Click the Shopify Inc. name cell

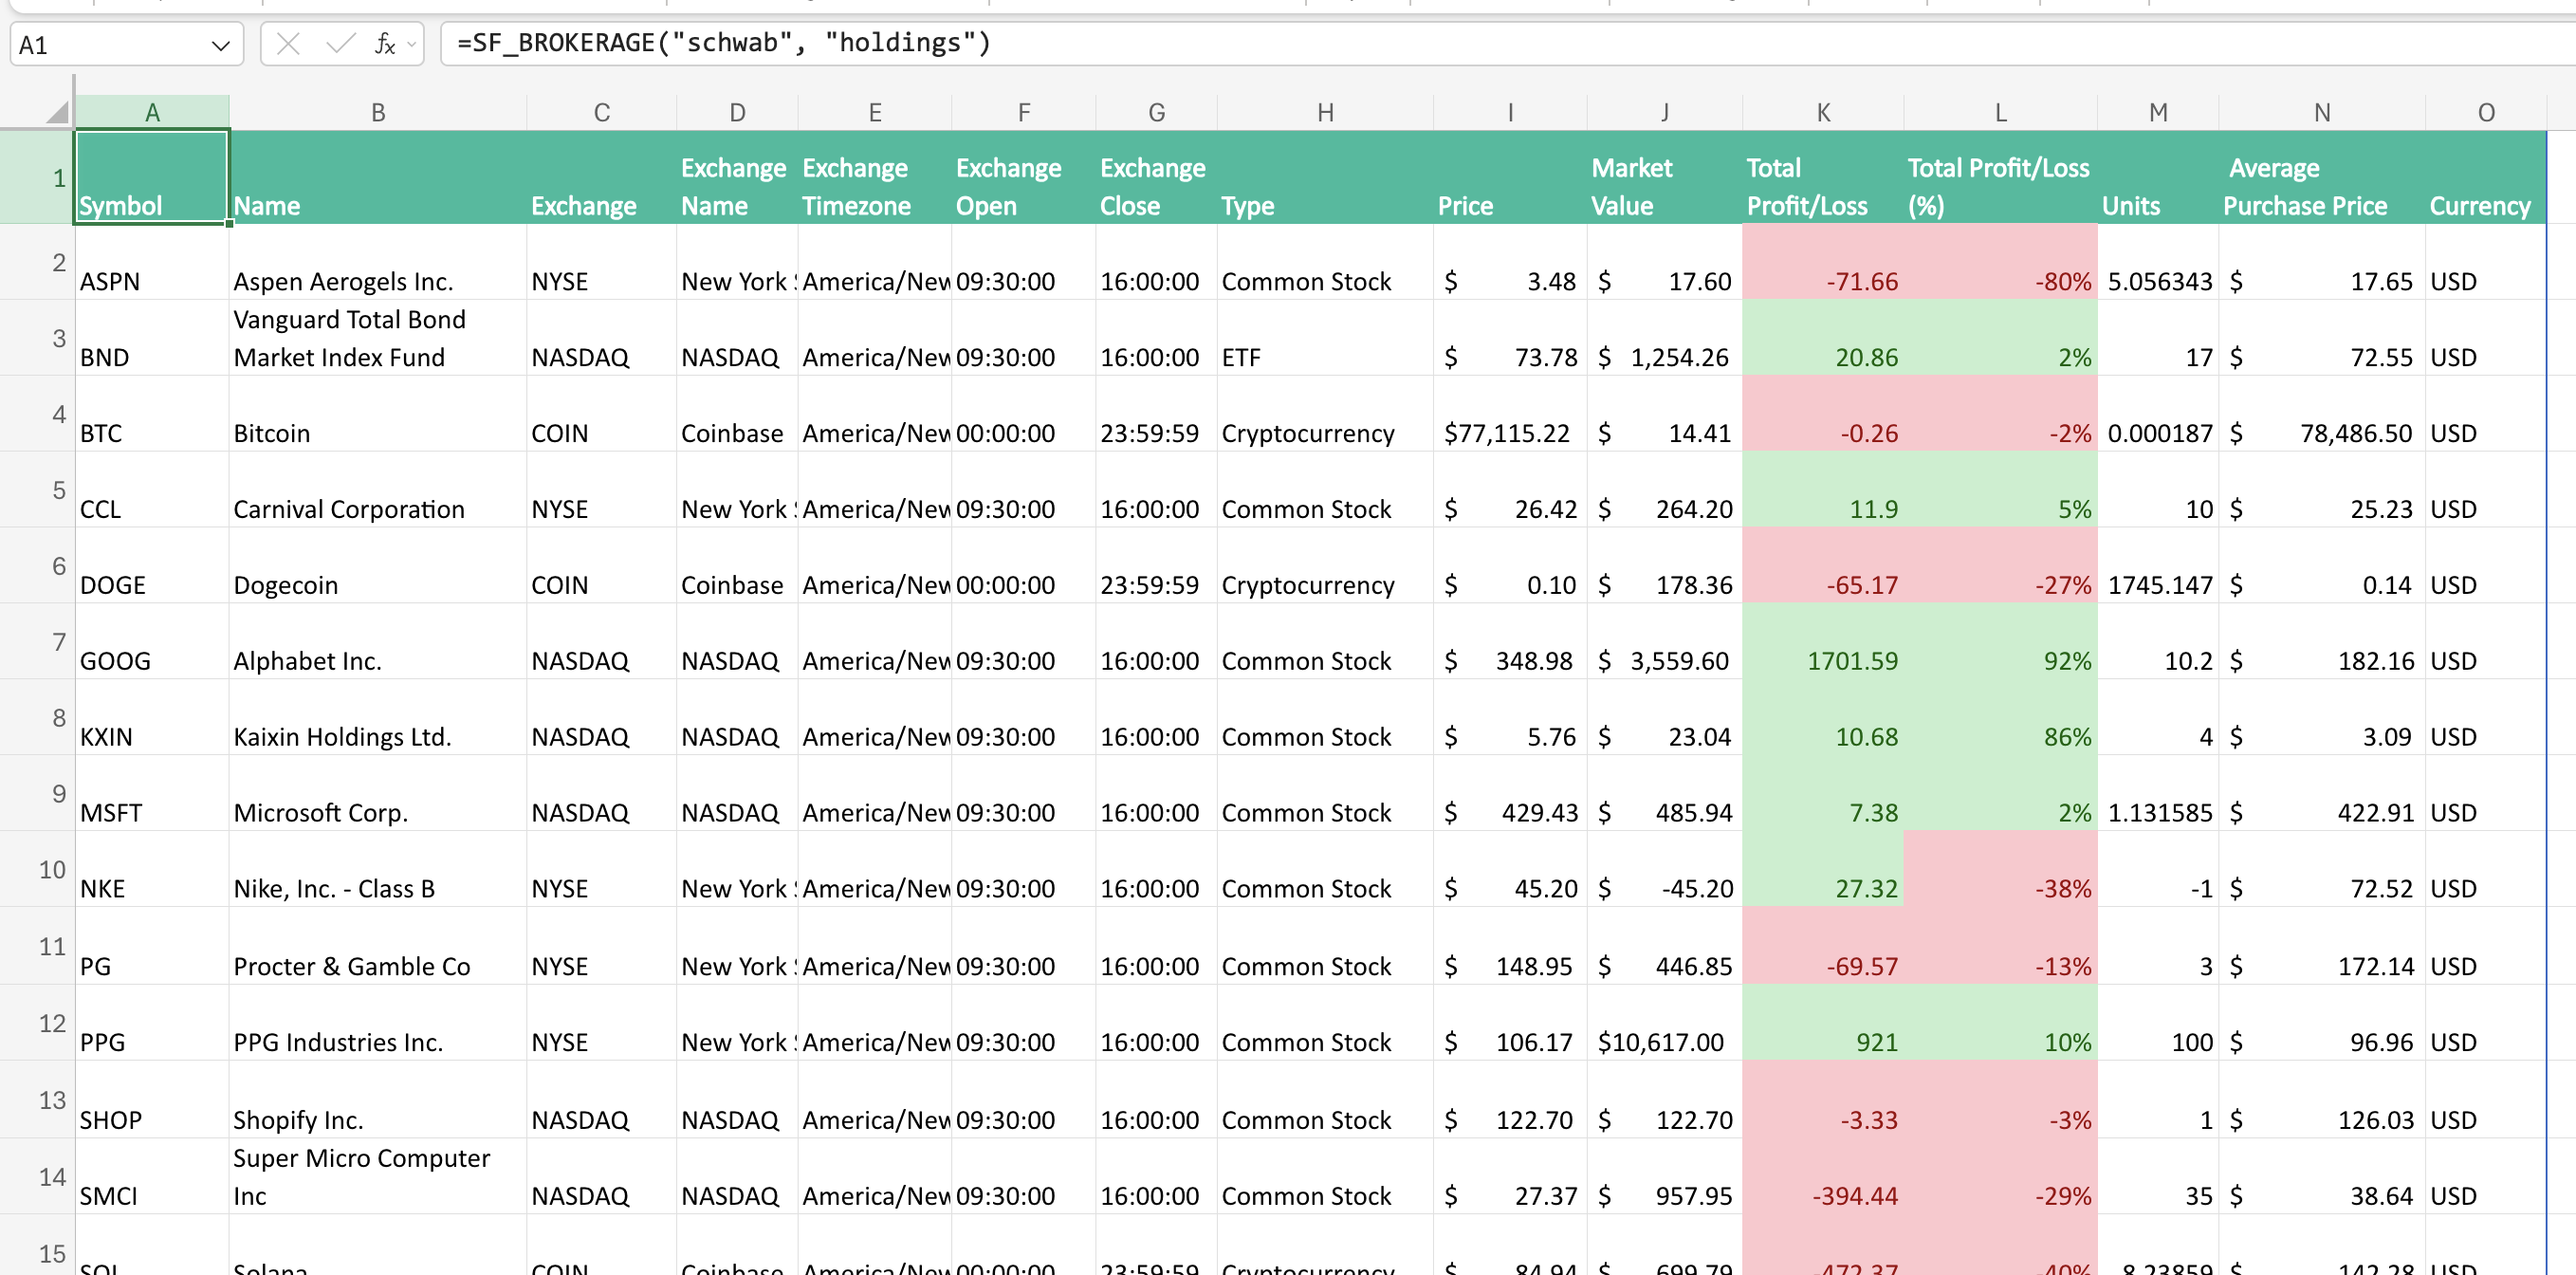click(378, 1100)
